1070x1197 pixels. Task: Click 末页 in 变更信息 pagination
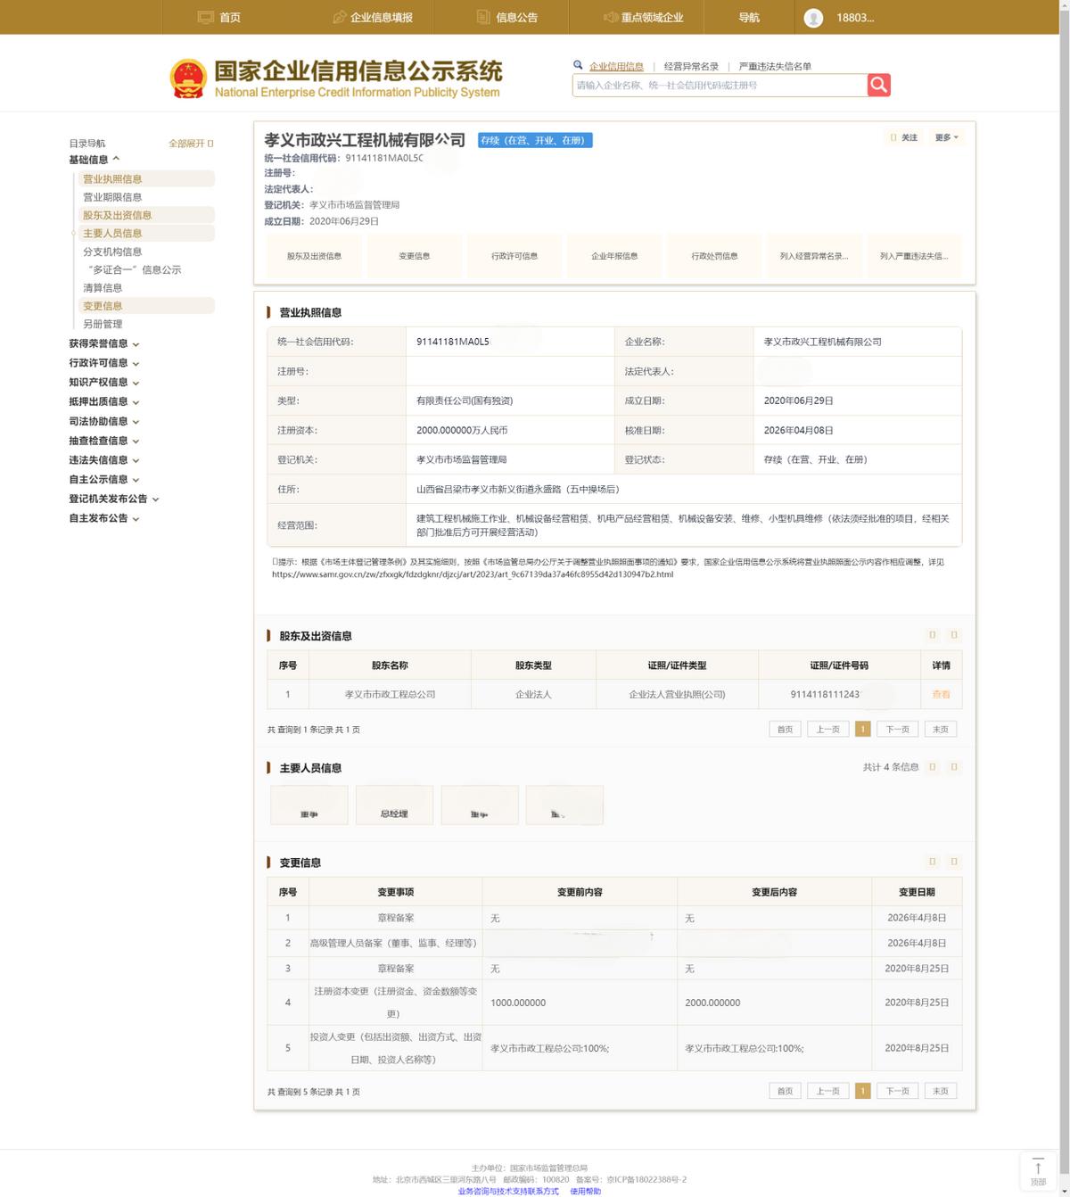941,1091
